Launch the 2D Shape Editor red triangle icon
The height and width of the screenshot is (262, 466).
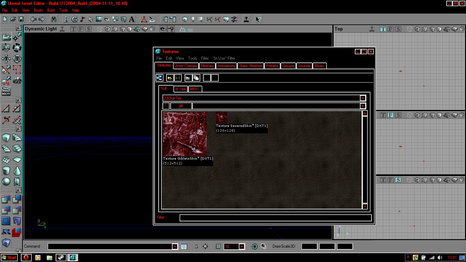144,19
